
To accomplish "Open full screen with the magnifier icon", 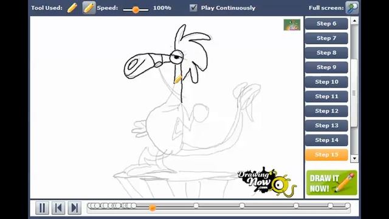I will (352, 8).
